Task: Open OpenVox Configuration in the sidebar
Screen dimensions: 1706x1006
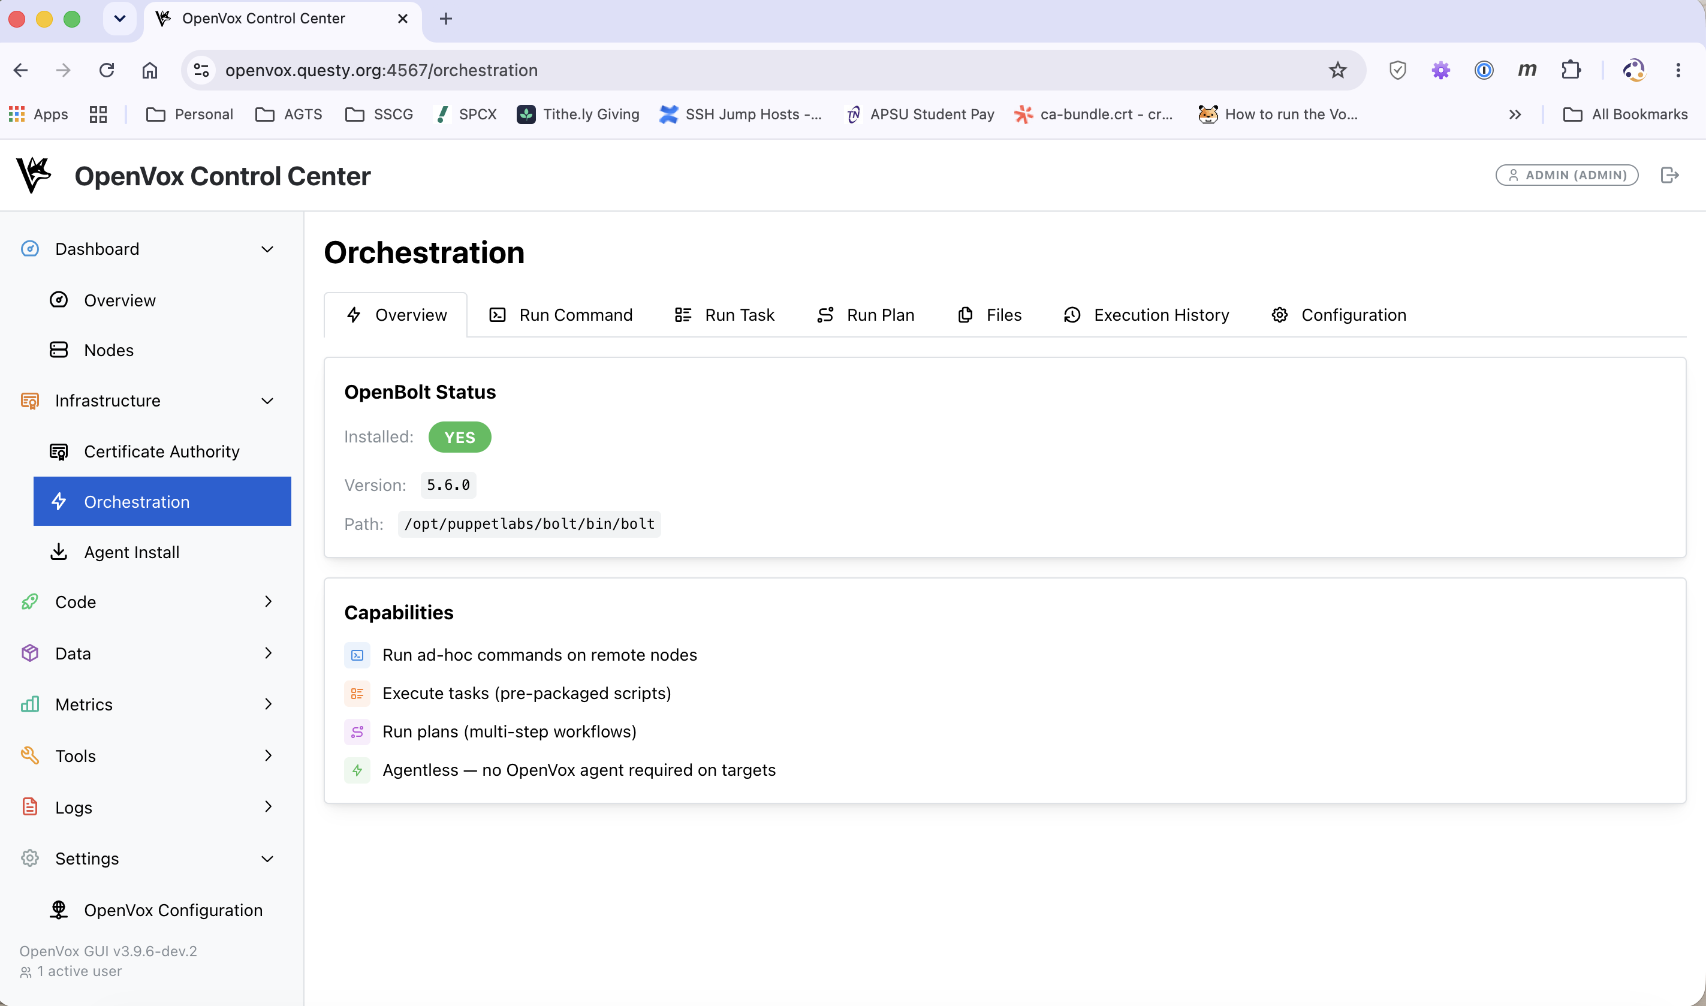Action: [x=162, y=909]
